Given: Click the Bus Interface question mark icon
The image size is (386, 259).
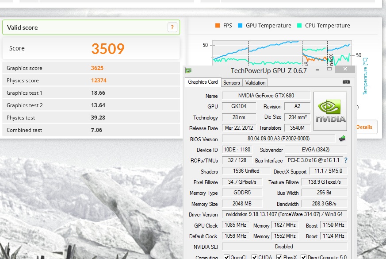Looking at the screenshot, I should (345, 160).
